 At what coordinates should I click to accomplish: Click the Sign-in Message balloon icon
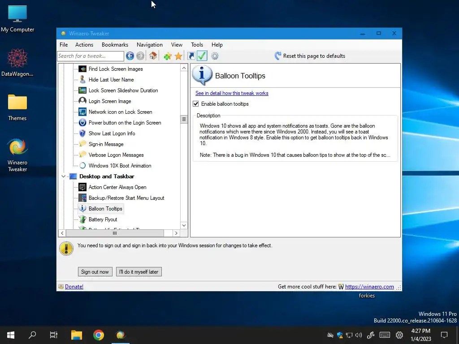[82, 144]
